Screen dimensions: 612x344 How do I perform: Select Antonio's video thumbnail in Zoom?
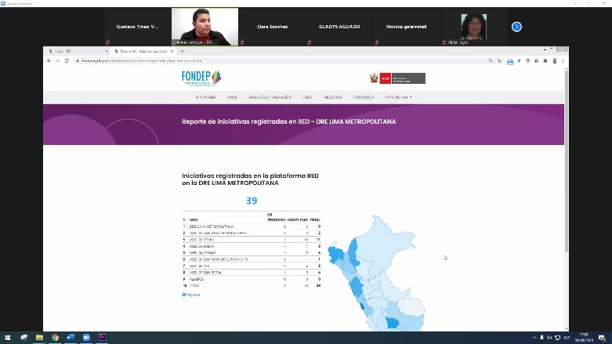pos(205,27)
